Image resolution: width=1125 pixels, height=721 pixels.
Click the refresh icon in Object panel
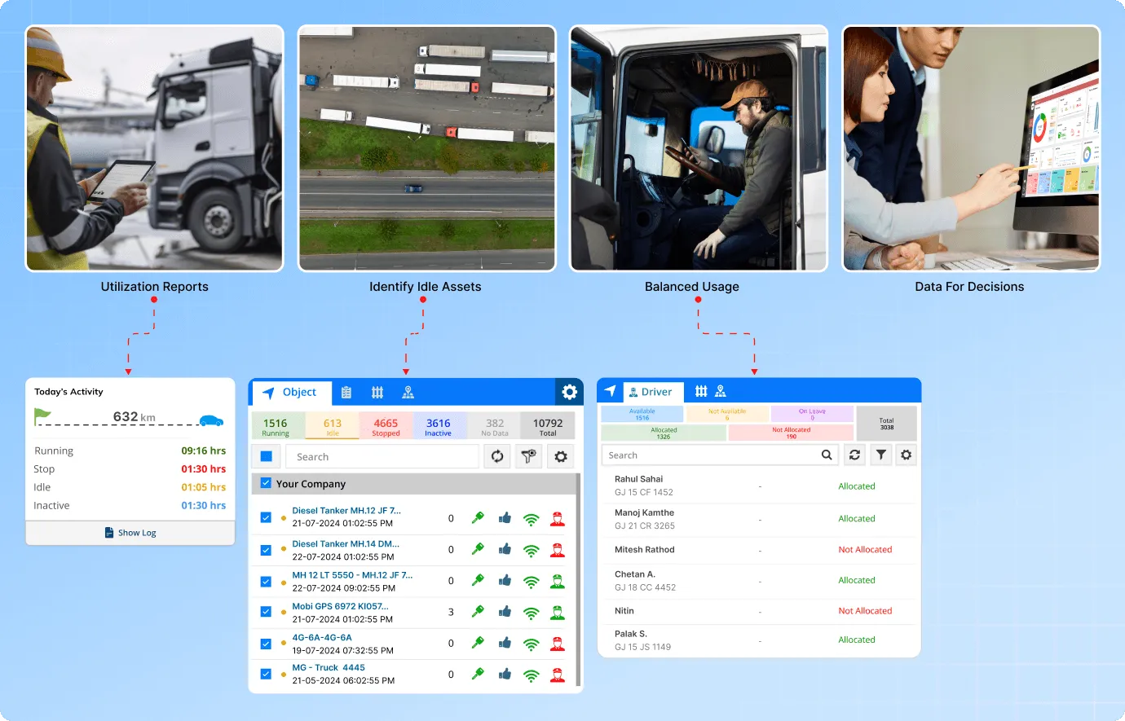497,456
